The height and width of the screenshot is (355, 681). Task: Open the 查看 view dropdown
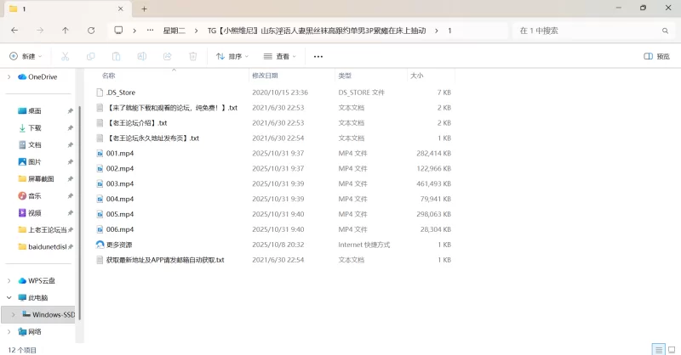point(280,56)
